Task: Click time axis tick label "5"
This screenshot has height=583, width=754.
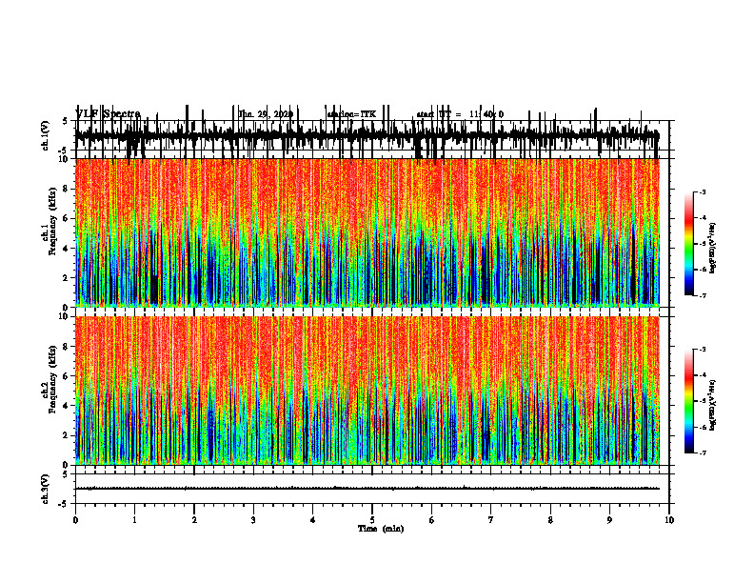Action: (372, 520)
